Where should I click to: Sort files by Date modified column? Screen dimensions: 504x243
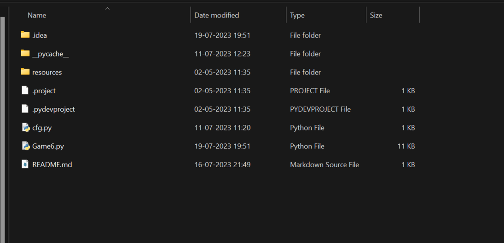pos(217,15)
